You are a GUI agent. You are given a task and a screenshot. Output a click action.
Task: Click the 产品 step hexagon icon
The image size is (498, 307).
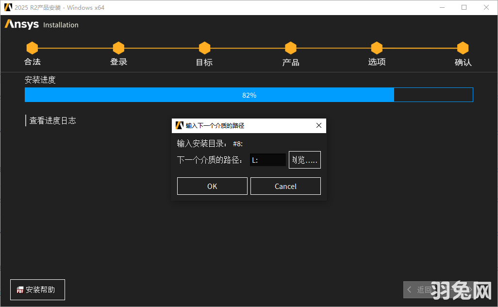(290, 48)
